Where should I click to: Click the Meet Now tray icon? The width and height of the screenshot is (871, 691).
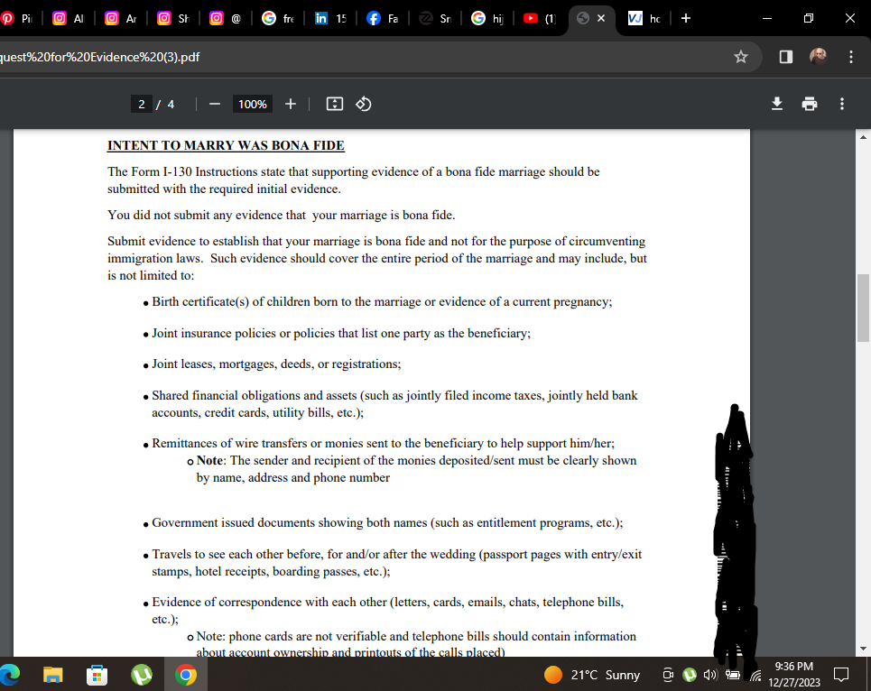click(668, 675)
